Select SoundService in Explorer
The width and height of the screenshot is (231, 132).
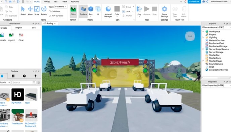click(214, 64)
